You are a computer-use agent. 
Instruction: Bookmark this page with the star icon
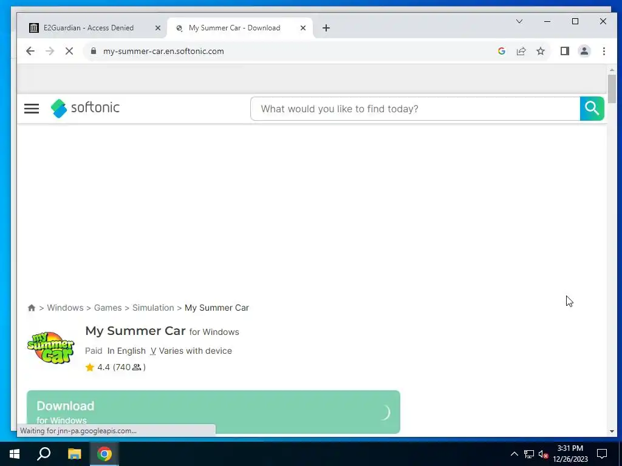click(540, 51)
